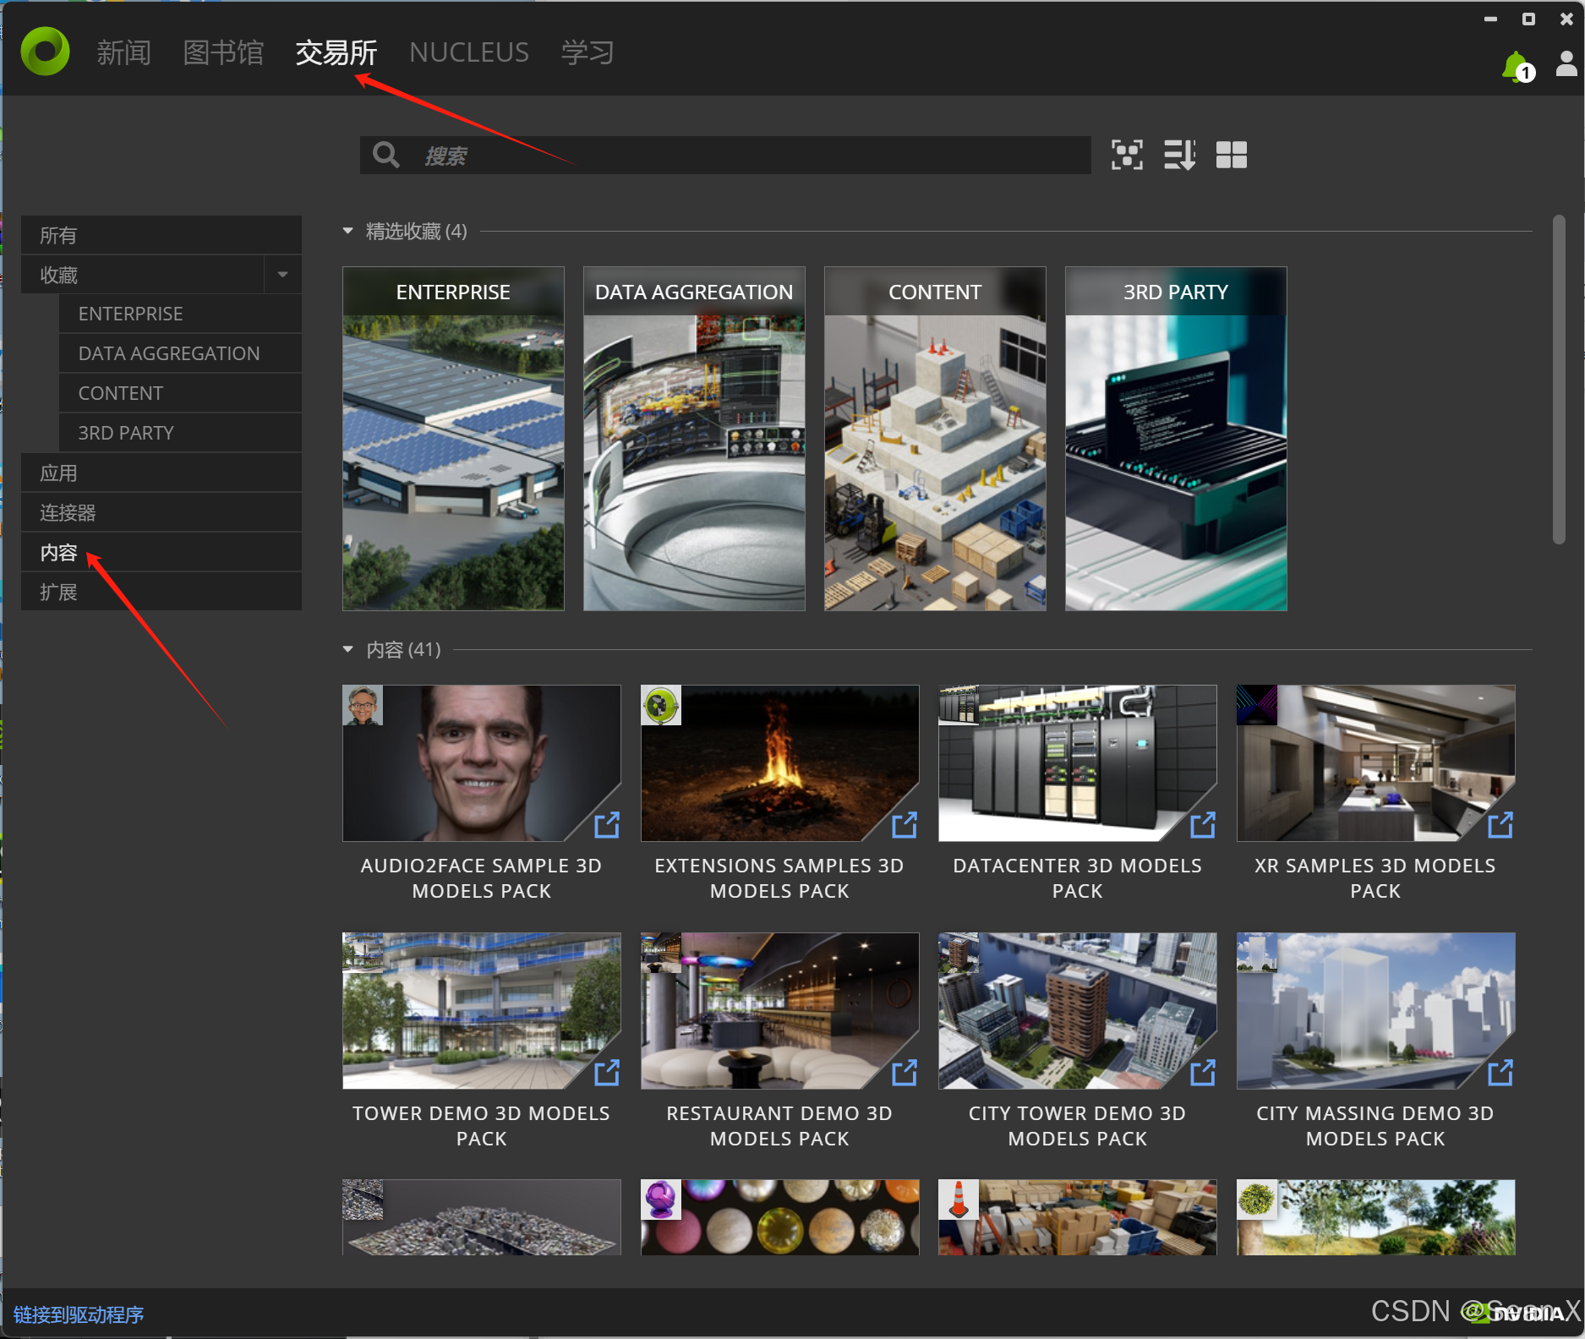Collapse the 精选收藏 (4) section
The width and height of the screenshot is (1585, 1339).
(x=347, y=231)
